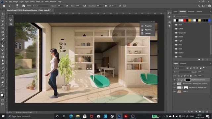Image resolution: width=212 pixels, height=119 pixels.
Task: Open the Filter menu
Action: click(38, 2)
